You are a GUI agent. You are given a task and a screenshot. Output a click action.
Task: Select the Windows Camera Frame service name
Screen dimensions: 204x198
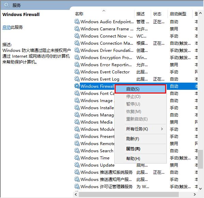click(x=107, y=29)
